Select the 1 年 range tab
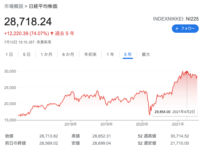Image resolution: width=202 pixels, height=150 pixels. click(x=110, y=54)
